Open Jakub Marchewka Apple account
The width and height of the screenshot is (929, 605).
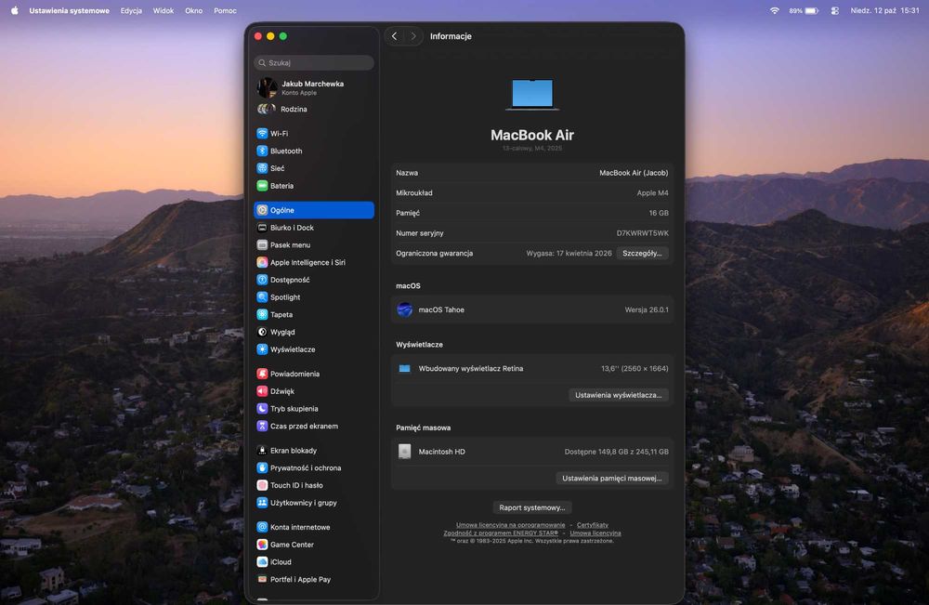tap(313, 87)
